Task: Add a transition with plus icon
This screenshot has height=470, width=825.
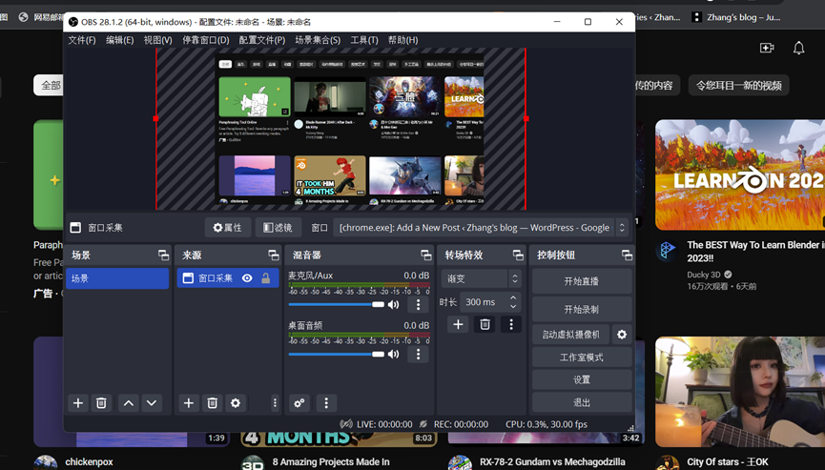Action: pyautogui.click(x=458, y=324)
